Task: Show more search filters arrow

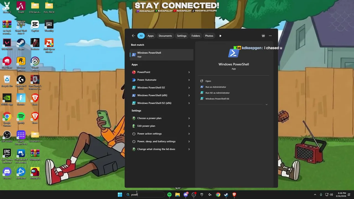Action: pyautogui.click(x=220, y=36)
